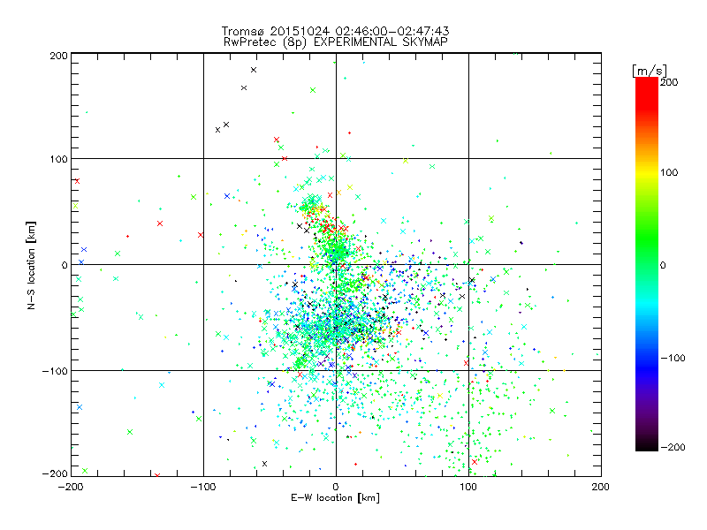Click the colorbar label '100'
This screenshot has width=707, height=530.
669,172
